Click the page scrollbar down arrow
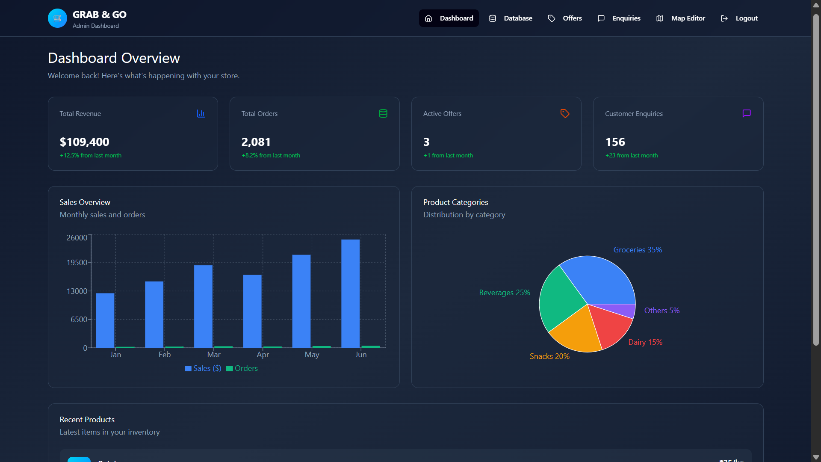This screenshot has height=462, width=821. pyautogui.click(x=816, y=457)
